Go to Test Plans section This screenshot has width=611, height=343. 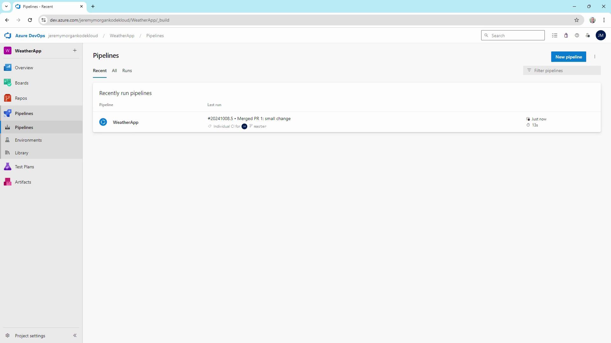click(24, 167)
